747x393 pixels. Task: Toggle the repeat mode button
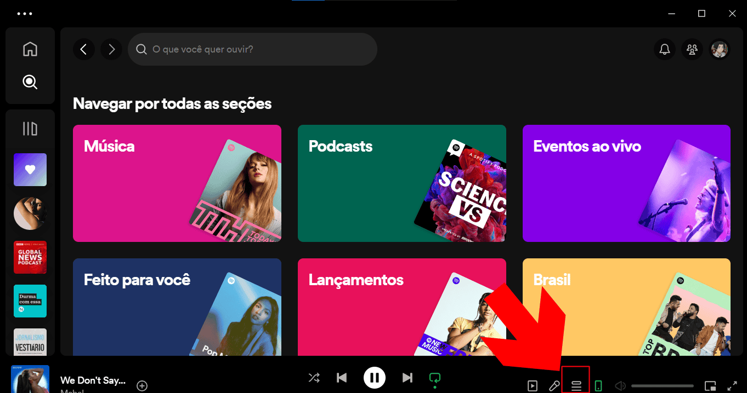(x=435, y=378)
